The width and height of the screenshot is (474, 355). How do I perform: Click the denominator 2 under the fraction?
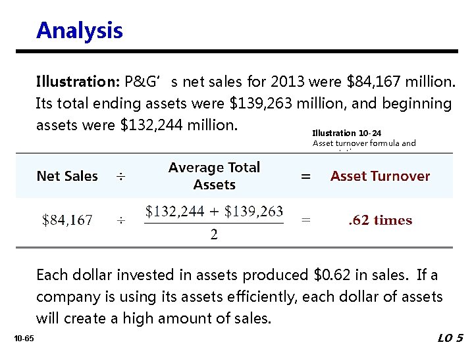click(214, 234)
